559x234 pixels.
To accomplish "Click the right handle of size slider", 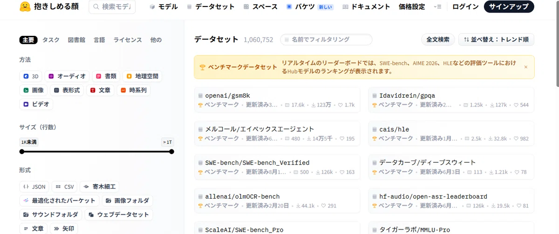I will click(x=171, y=152).
